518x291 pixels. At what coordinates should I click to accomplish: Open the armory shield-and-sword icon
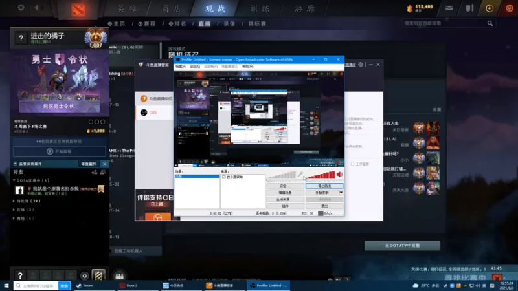pos(469,8)
